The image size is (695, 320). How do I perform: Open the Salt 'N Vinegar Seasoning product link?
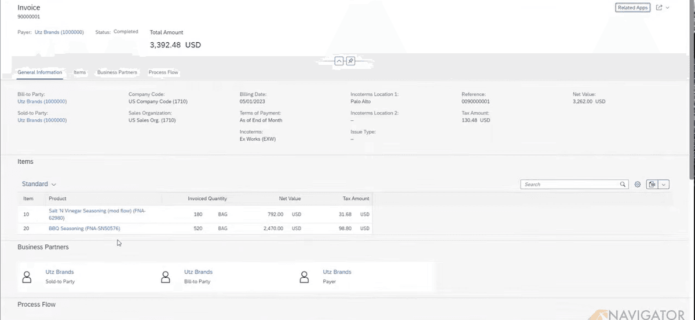pos(97,215)
